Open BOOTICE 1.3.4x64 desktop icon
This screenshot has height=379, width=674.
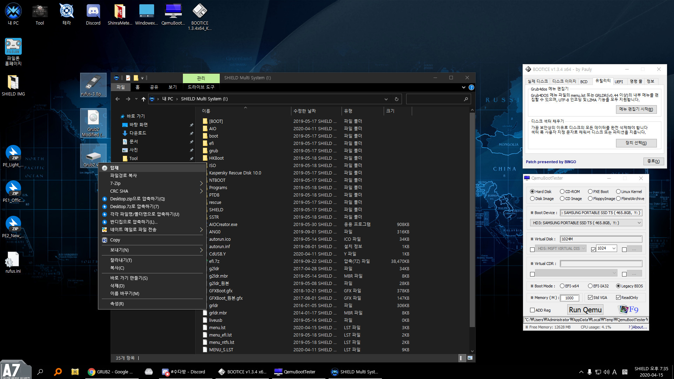pos(200,16)
